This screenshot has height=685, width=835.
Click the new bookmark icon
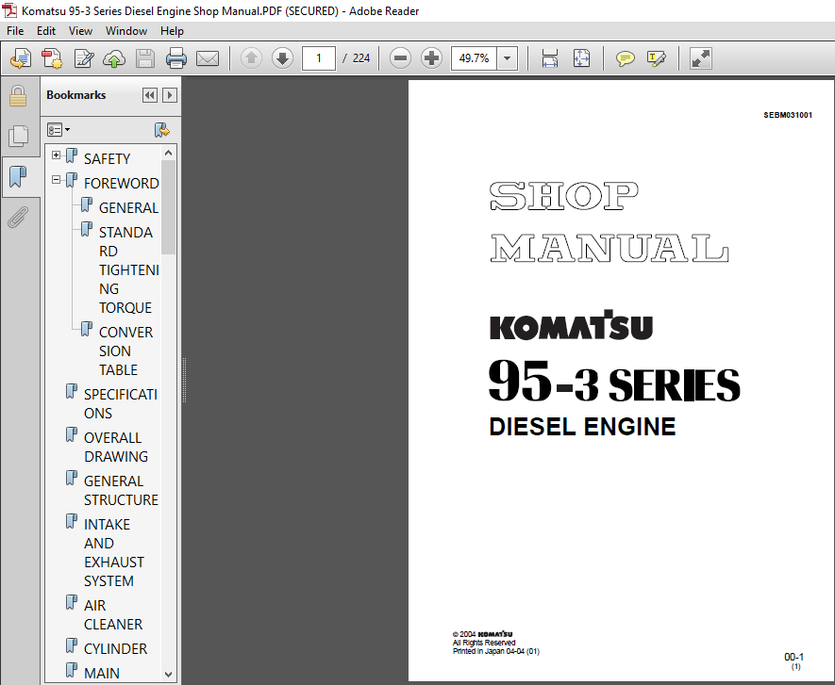(162, 130)
